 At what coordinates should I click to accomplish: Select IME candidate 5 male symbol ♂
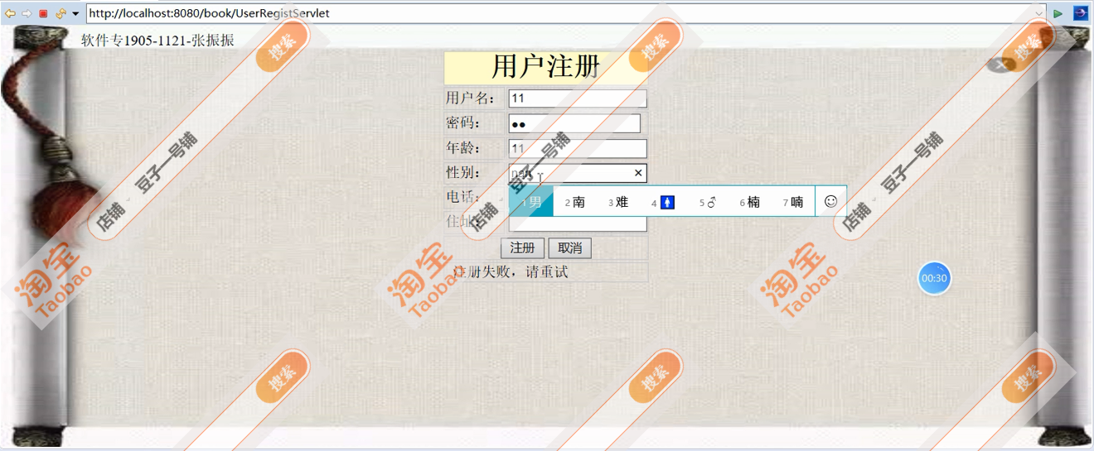(707, 202)
